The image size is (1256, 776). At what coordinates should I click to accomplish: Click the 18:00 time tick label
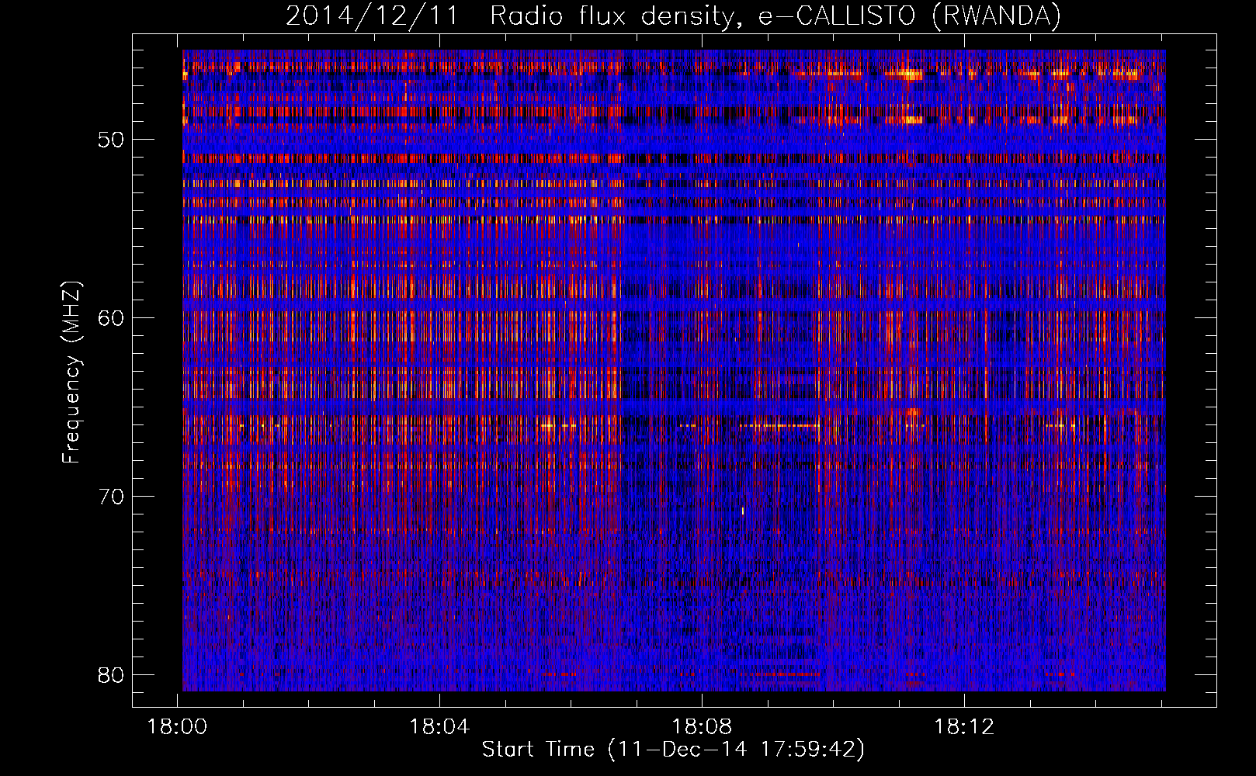(178, 727)
